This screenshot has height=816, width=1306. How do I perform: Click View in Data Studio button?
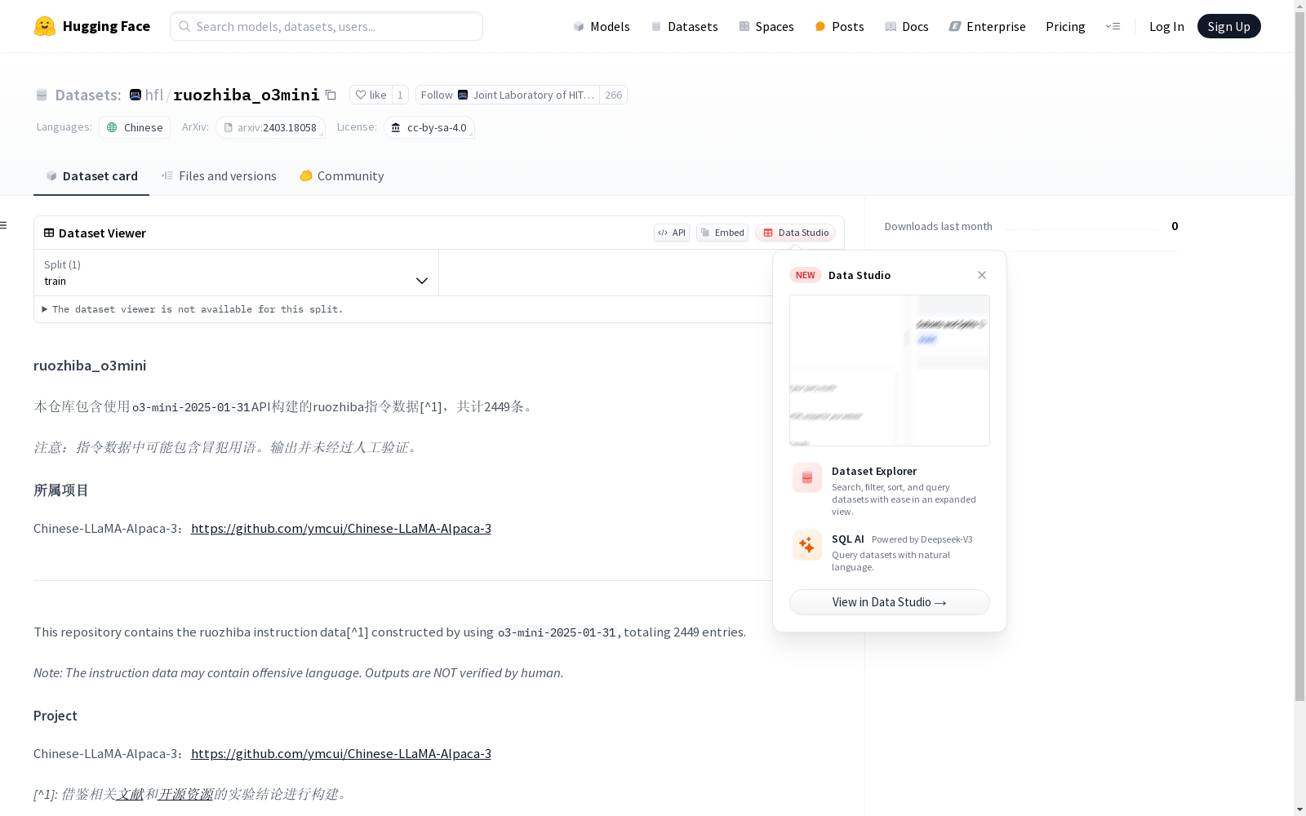(890, 602)
